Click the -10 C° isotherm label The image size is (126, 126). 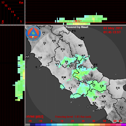click(x=77, y=21)
